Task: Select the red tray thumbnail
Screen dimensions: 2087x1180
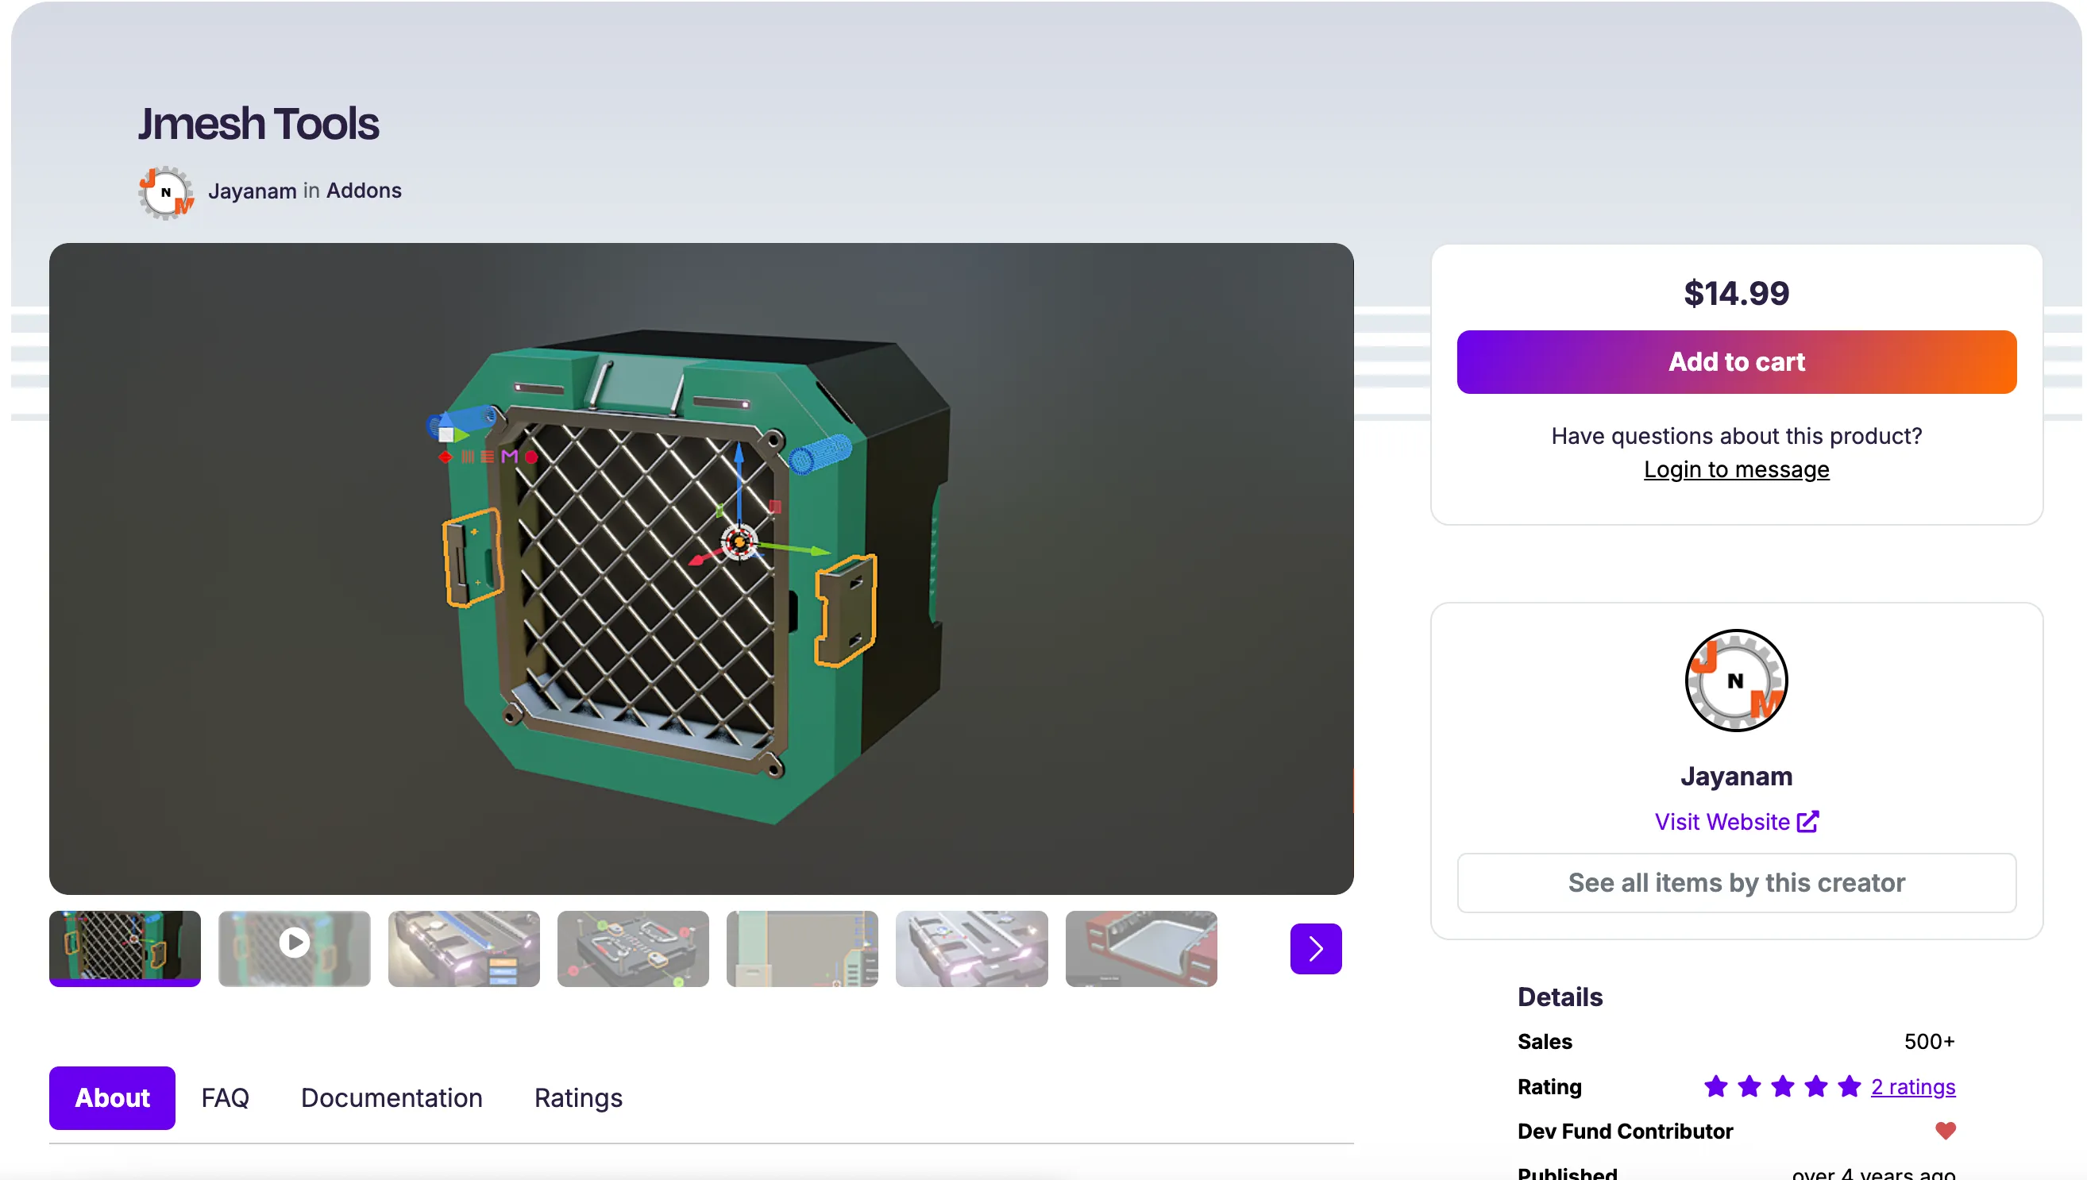Action: point(1140,948)
